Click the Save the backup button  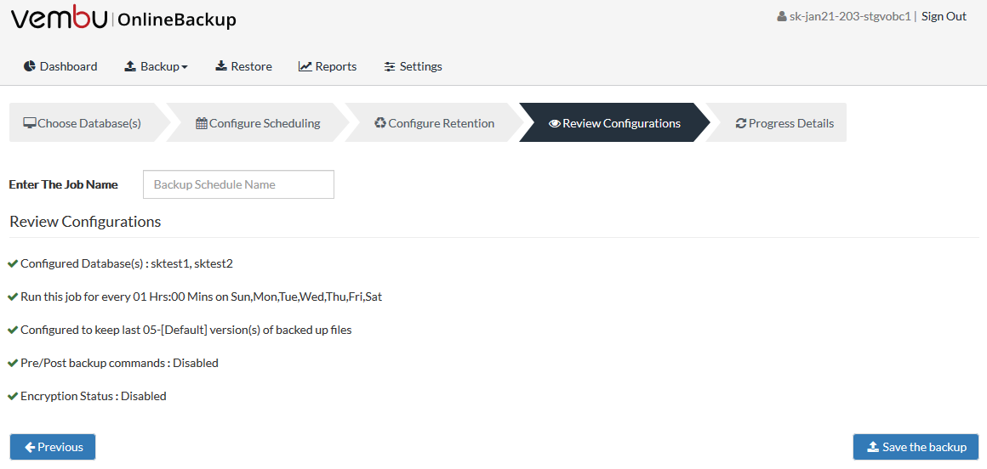916,447
